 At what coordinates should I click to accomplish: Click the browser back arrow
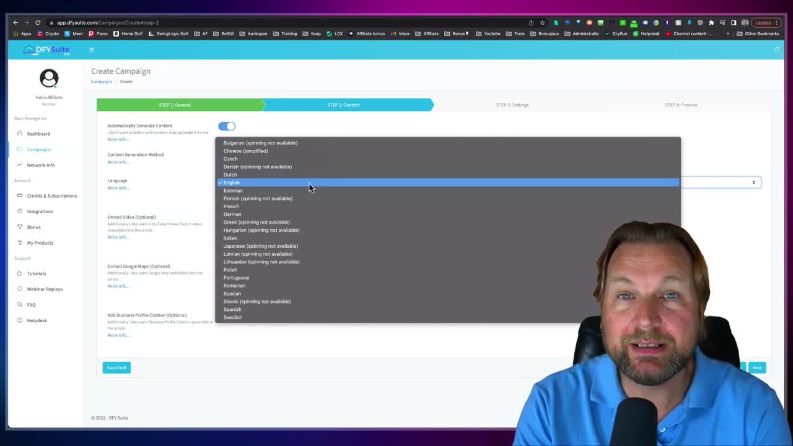(x=15, y=22)
